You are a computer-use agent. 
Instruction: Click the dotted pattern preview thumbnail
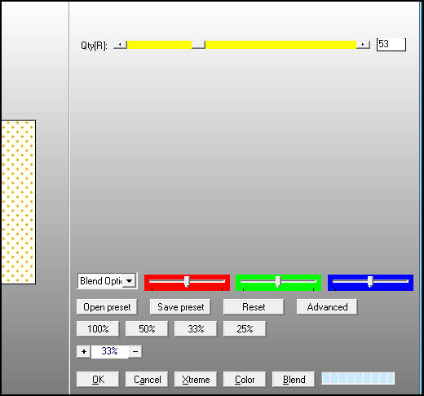19,202
